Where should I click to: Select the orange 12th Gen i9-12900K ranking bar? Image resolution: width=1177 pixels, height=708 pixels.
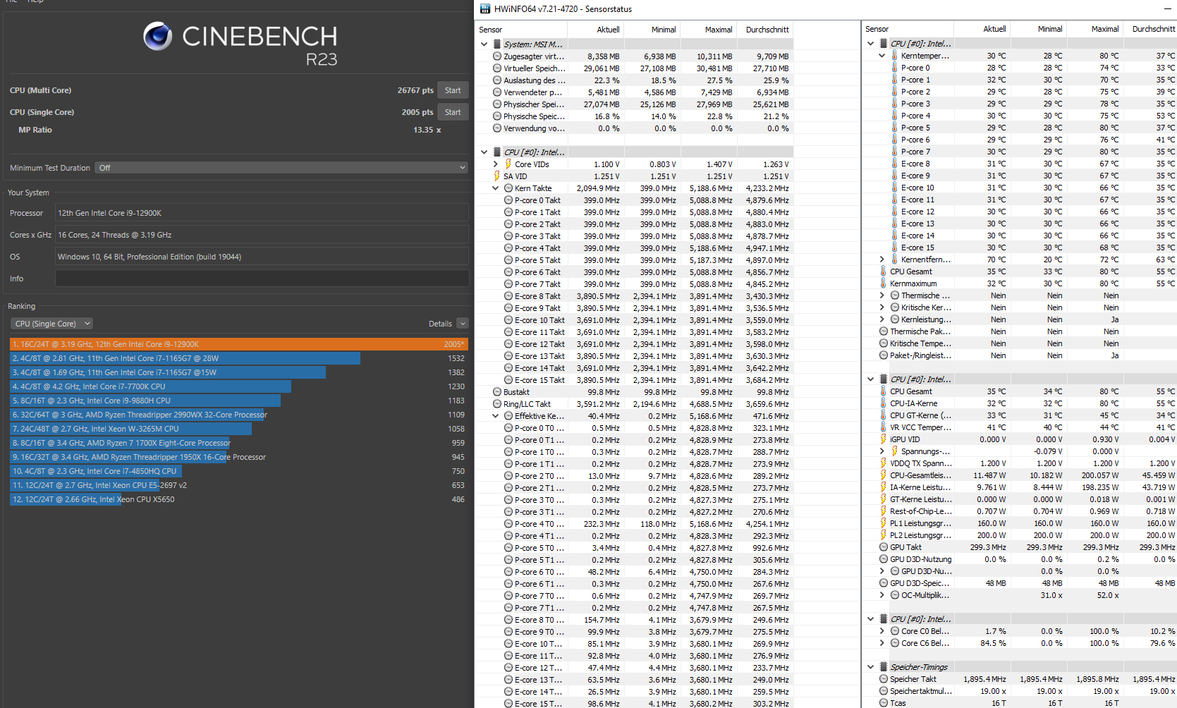point(239,344)
